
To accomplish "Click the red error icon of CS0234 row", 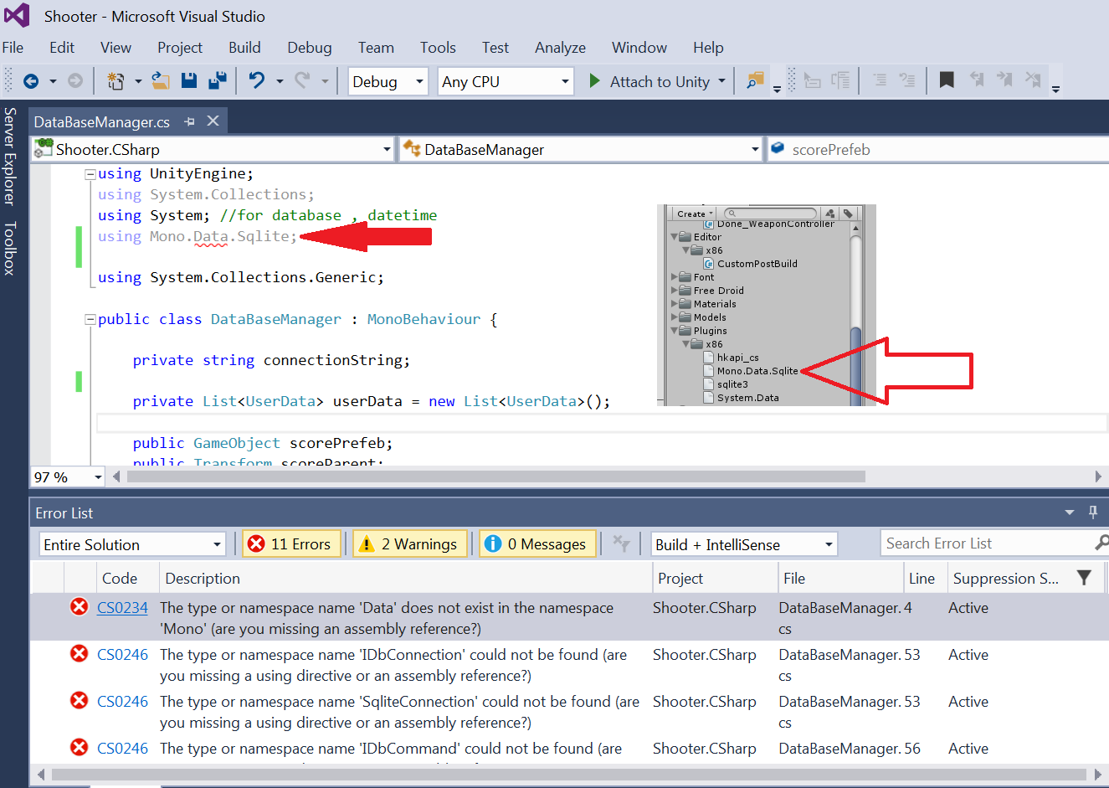I will (80, 607).
